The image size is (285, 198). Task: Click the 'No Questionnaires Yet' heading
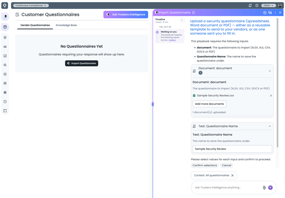[x=82, y=46]
